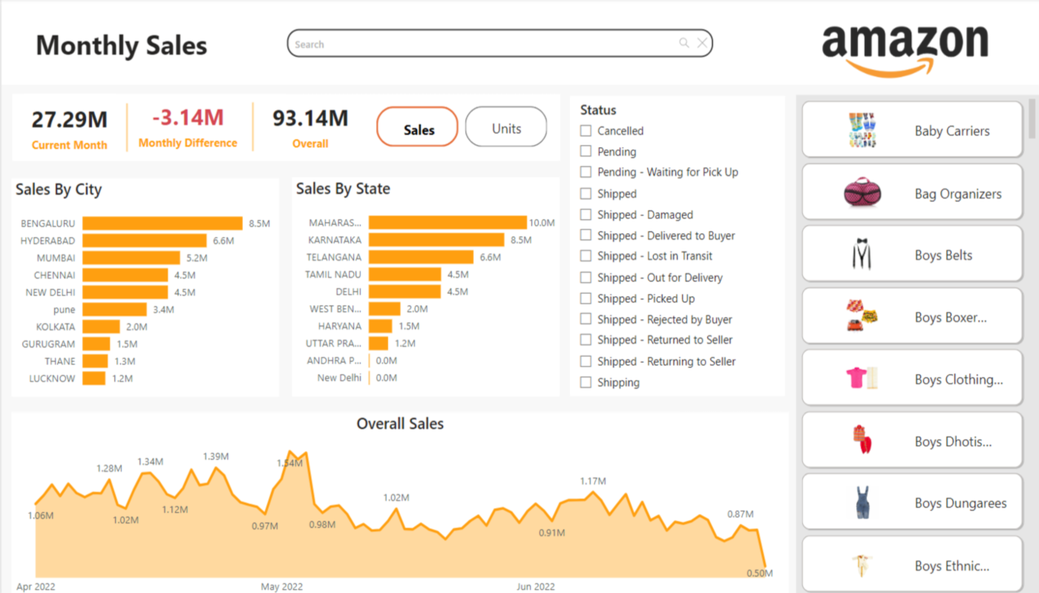Check the Cancelled status checkbox

[x=586, y=130]
